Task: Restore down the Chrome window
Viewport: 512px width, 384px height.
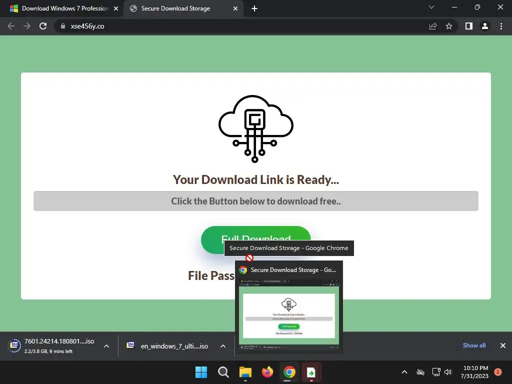Action: click(x=477, y=7)
